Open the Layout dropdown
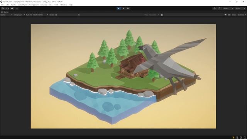Screen dimensions: 247x139 [240, 8]
